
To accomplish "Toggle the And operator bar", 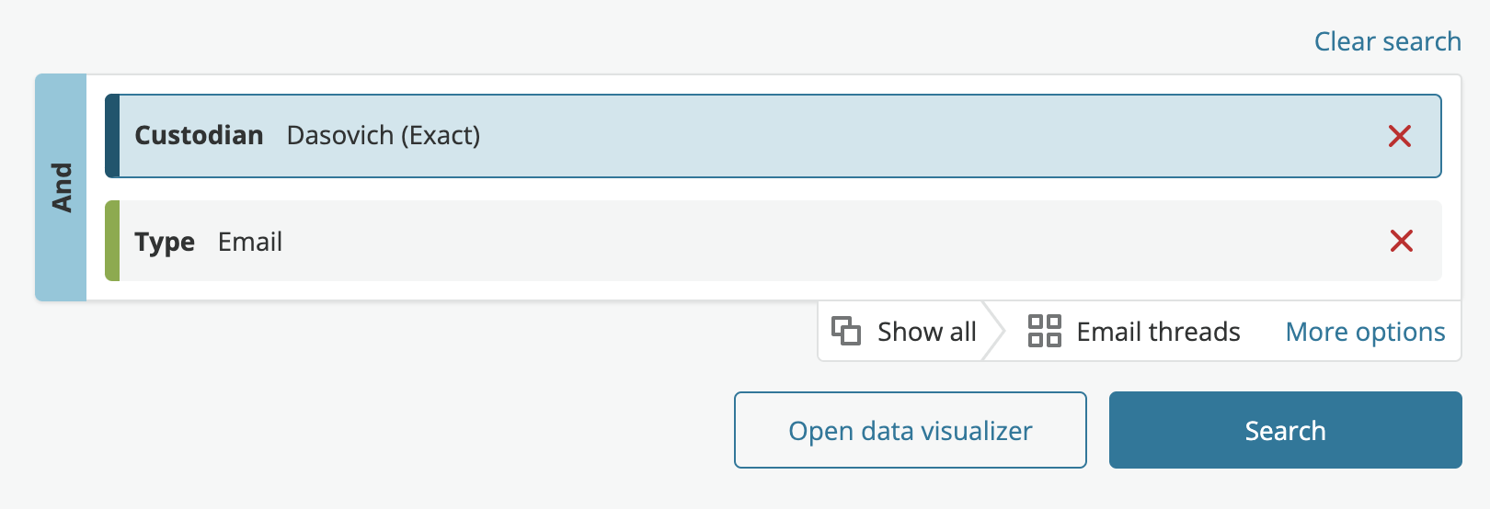I will point(61,187).
